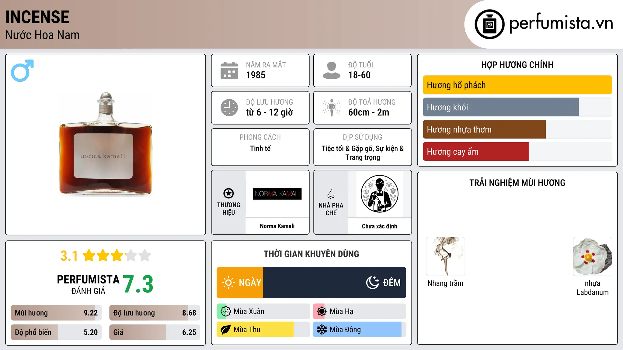Click the nose icon above NHÀ PHA CHẾ
The width and height of the screenshot is (623, 350).
(331, 193)
